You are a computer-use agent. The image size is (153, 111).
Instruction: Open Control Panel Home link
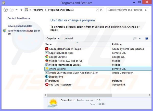point(19,18)
